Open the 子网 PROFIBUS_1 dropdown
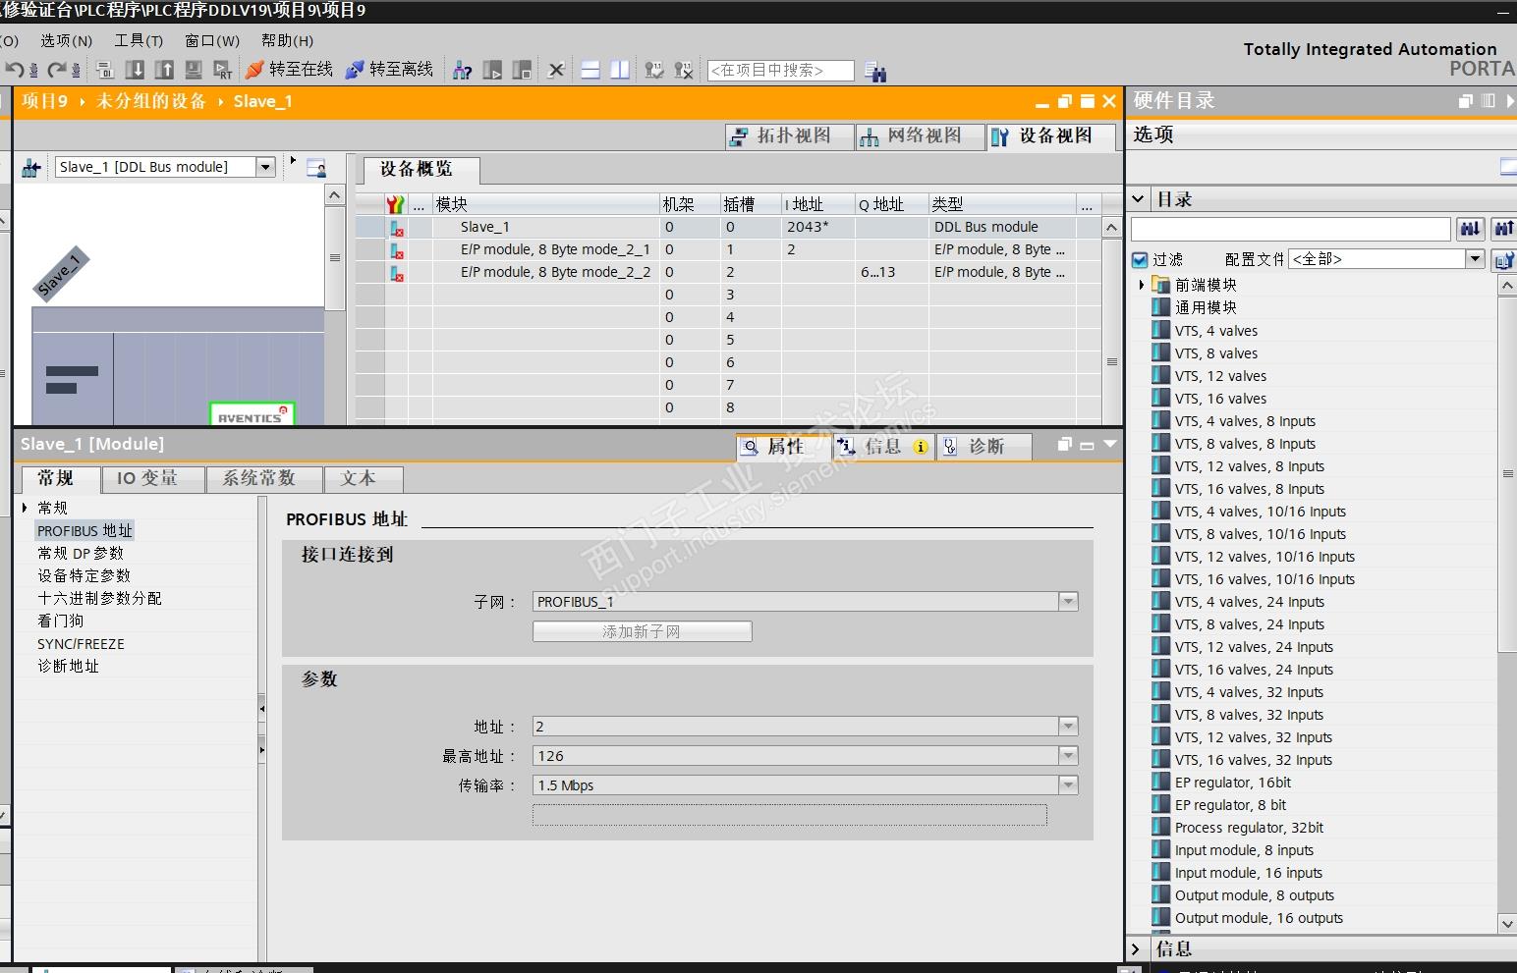Screen dimensions: 1517x973 [x=1068, y=602]
